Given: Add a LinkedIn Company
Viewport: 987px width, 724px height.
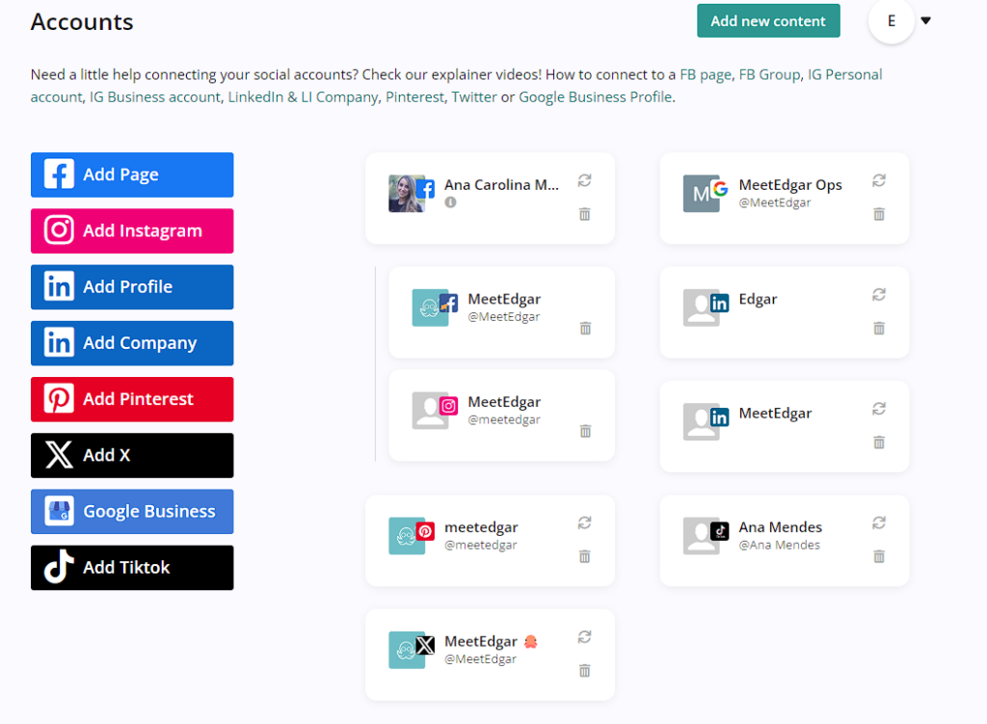Looking at the screenshot, I should [132, 343].
